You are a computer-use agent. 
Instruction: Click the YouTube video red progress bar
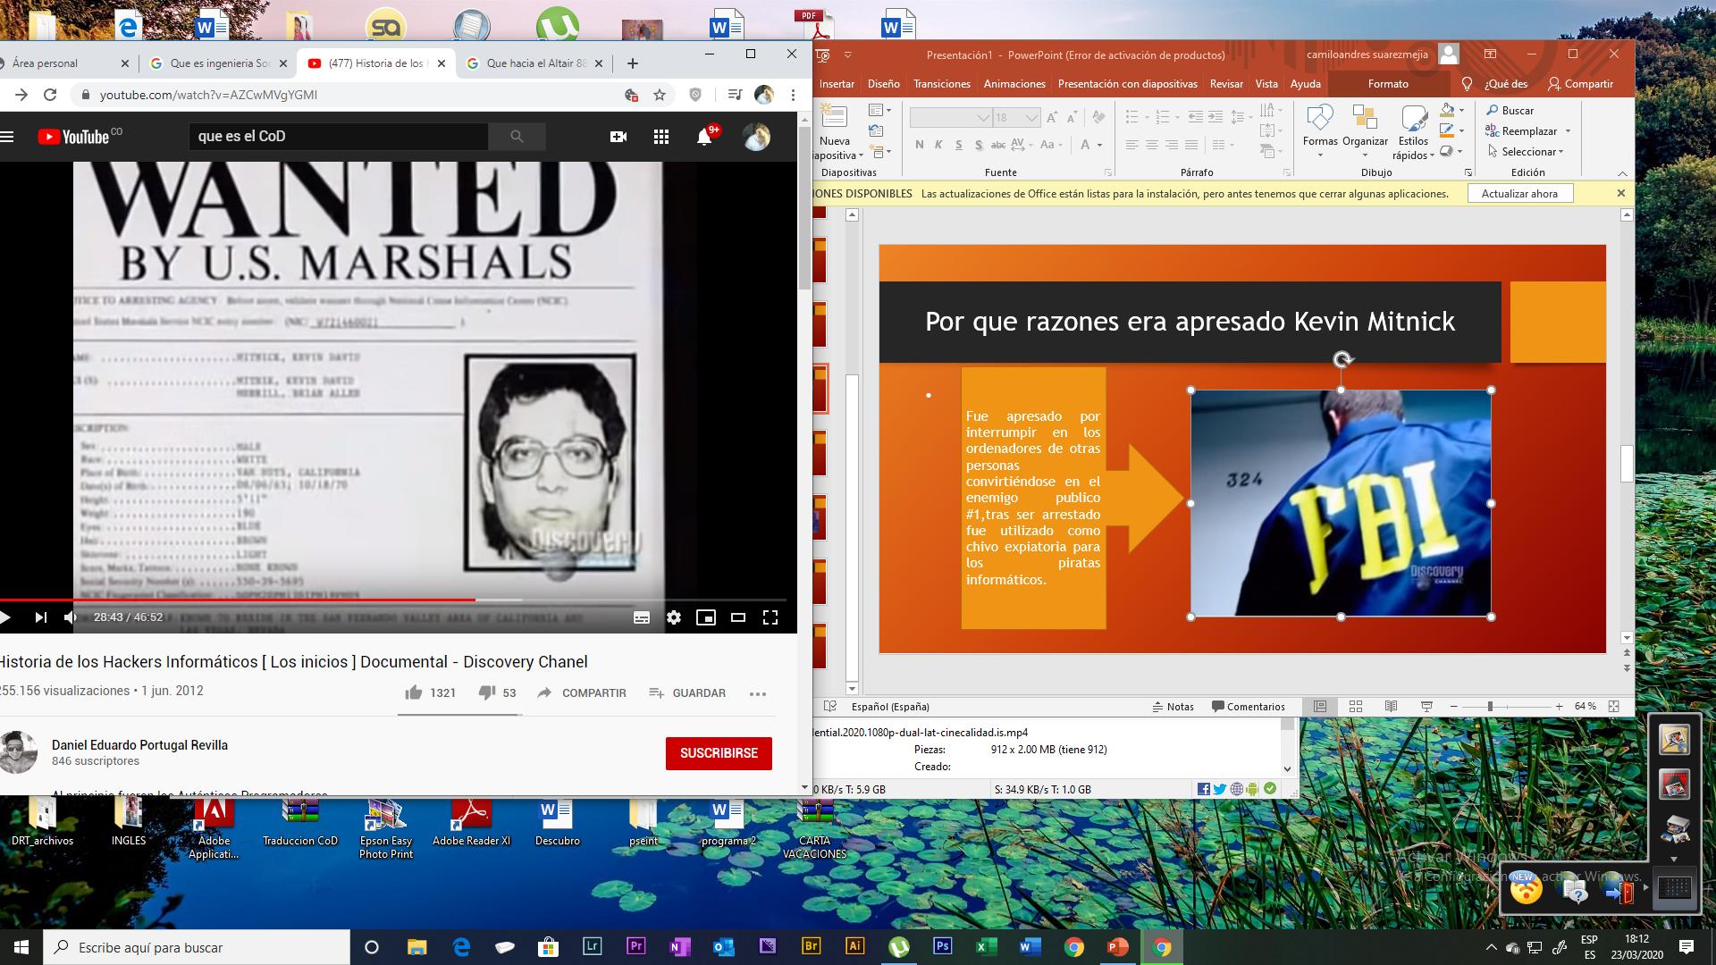pyautogui.click(x=237, y=600)
